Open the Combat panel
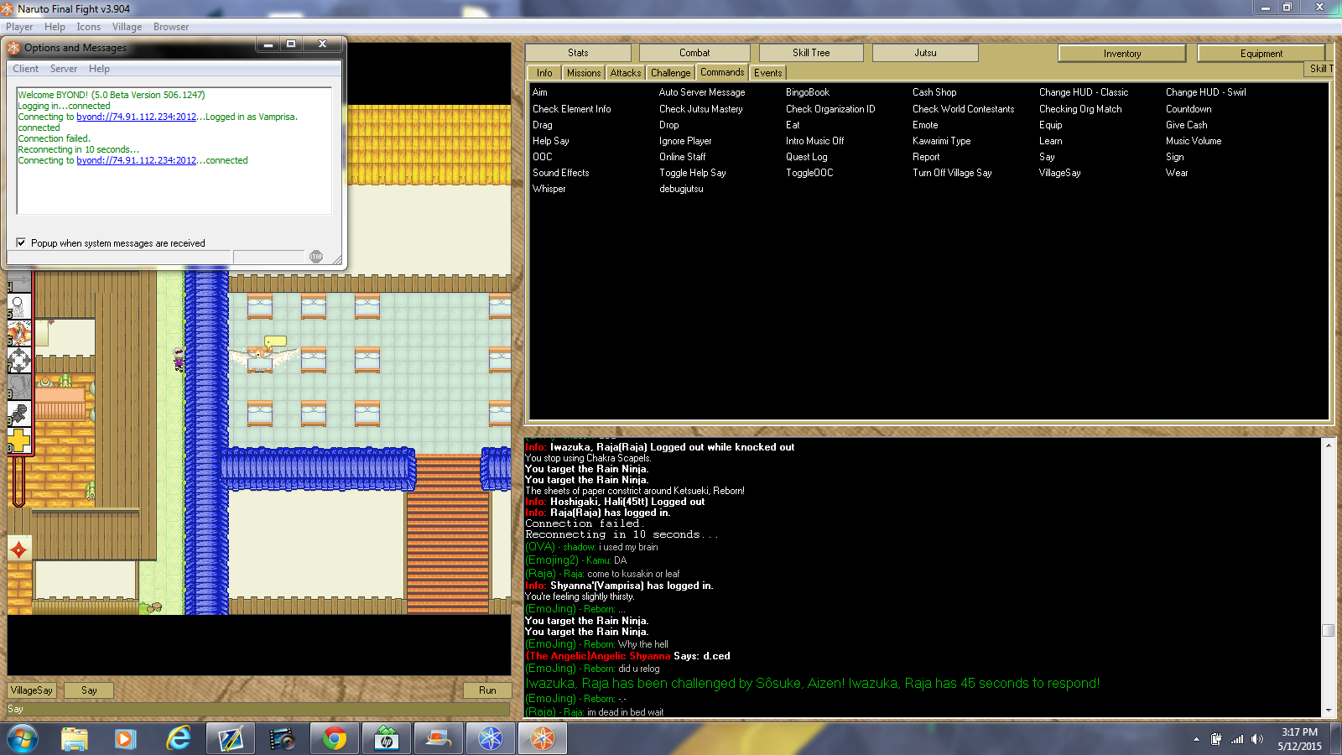 [x=694, y=53]
